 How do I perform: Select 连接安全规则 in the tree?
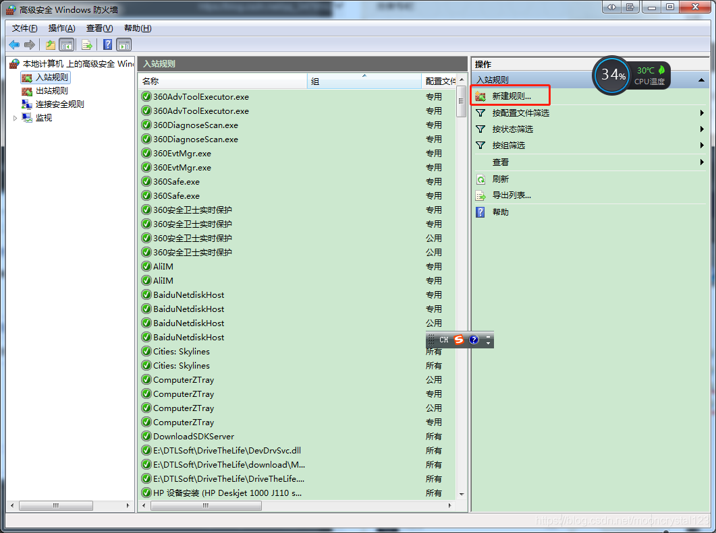coord(60,104)
